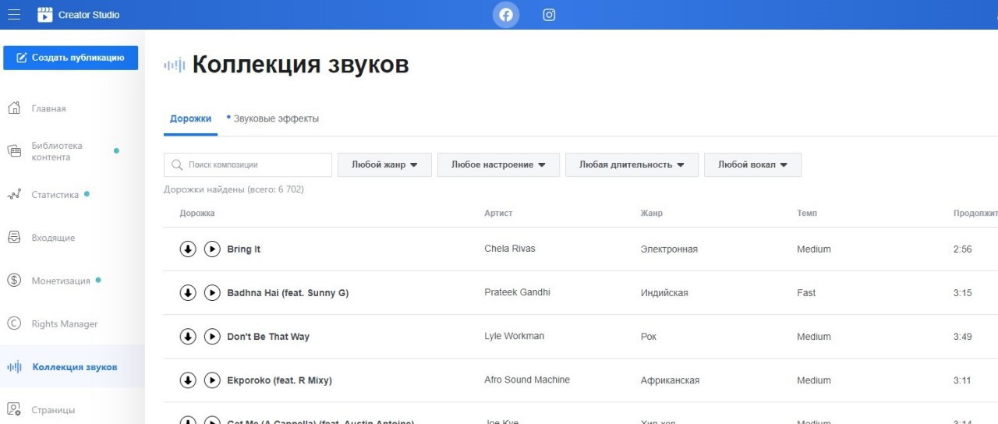The height and width of the screenshot is (424, 998).
Task: Download the Badhna Hai track
Action: [187, 292]
